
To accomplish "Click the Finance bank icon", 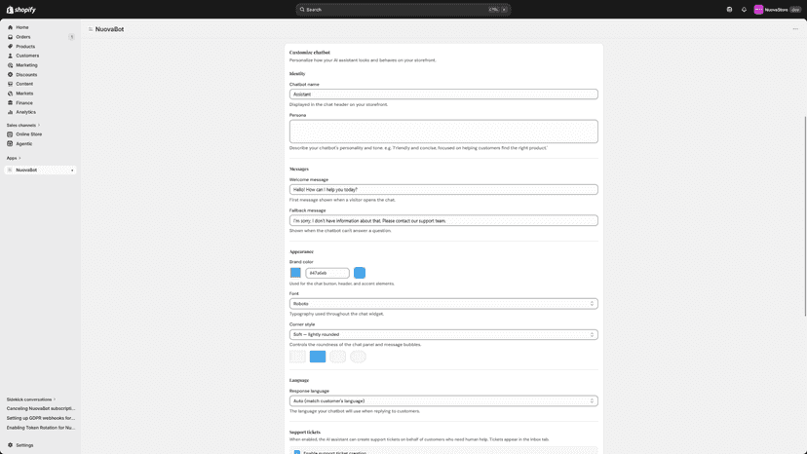I will (10, 103).
